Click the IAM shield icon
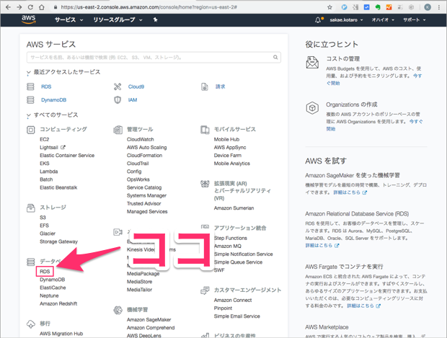 [x=118, y=99]
